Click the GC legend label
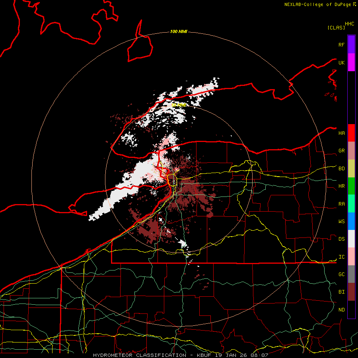 pyautogui.click(x=341, y=274)
